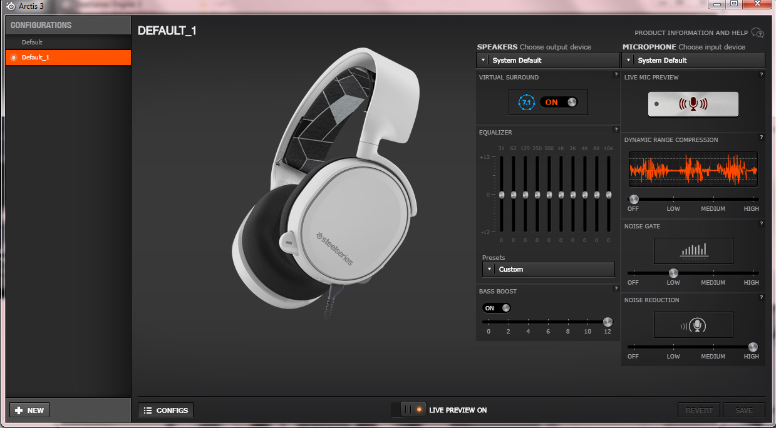Expand the equalizer Presets dropdown

(548, 269)
